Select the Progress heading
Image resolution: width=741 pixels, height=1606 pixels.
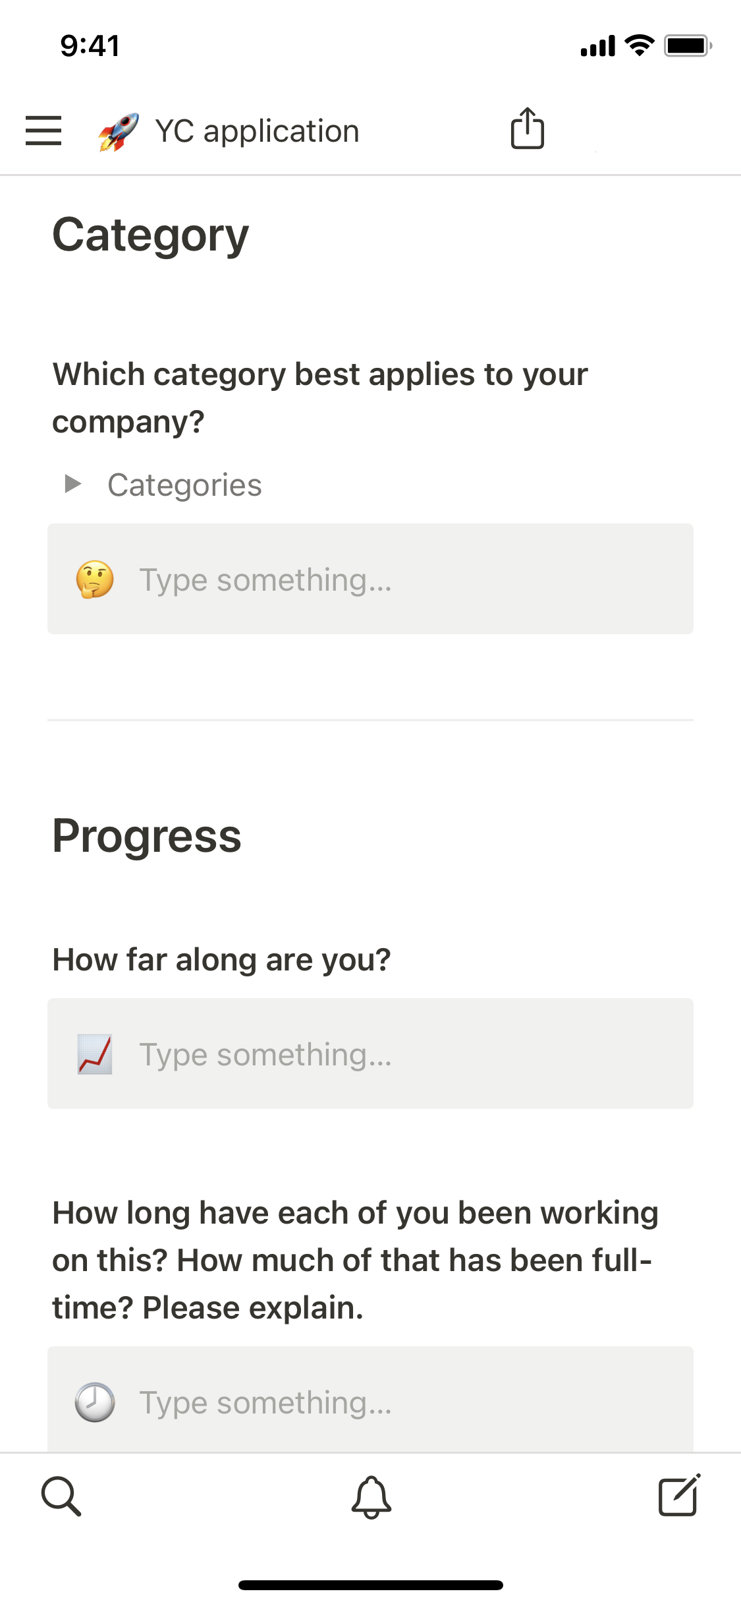pos(147,836)
